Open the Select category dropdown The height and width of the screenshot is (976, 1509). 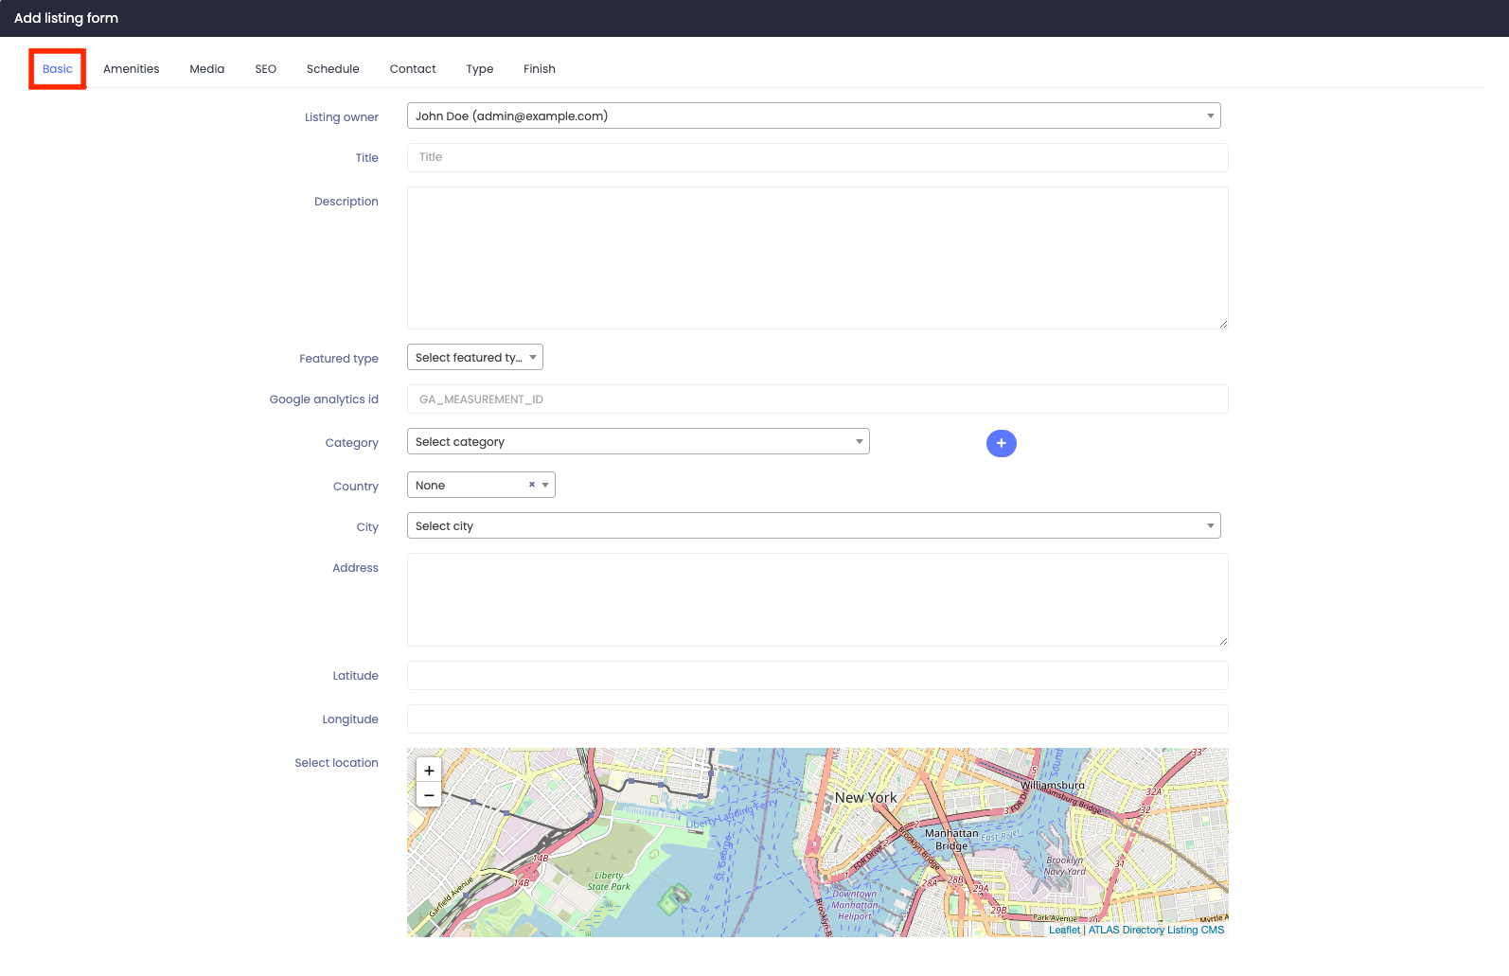coord(638,441)
